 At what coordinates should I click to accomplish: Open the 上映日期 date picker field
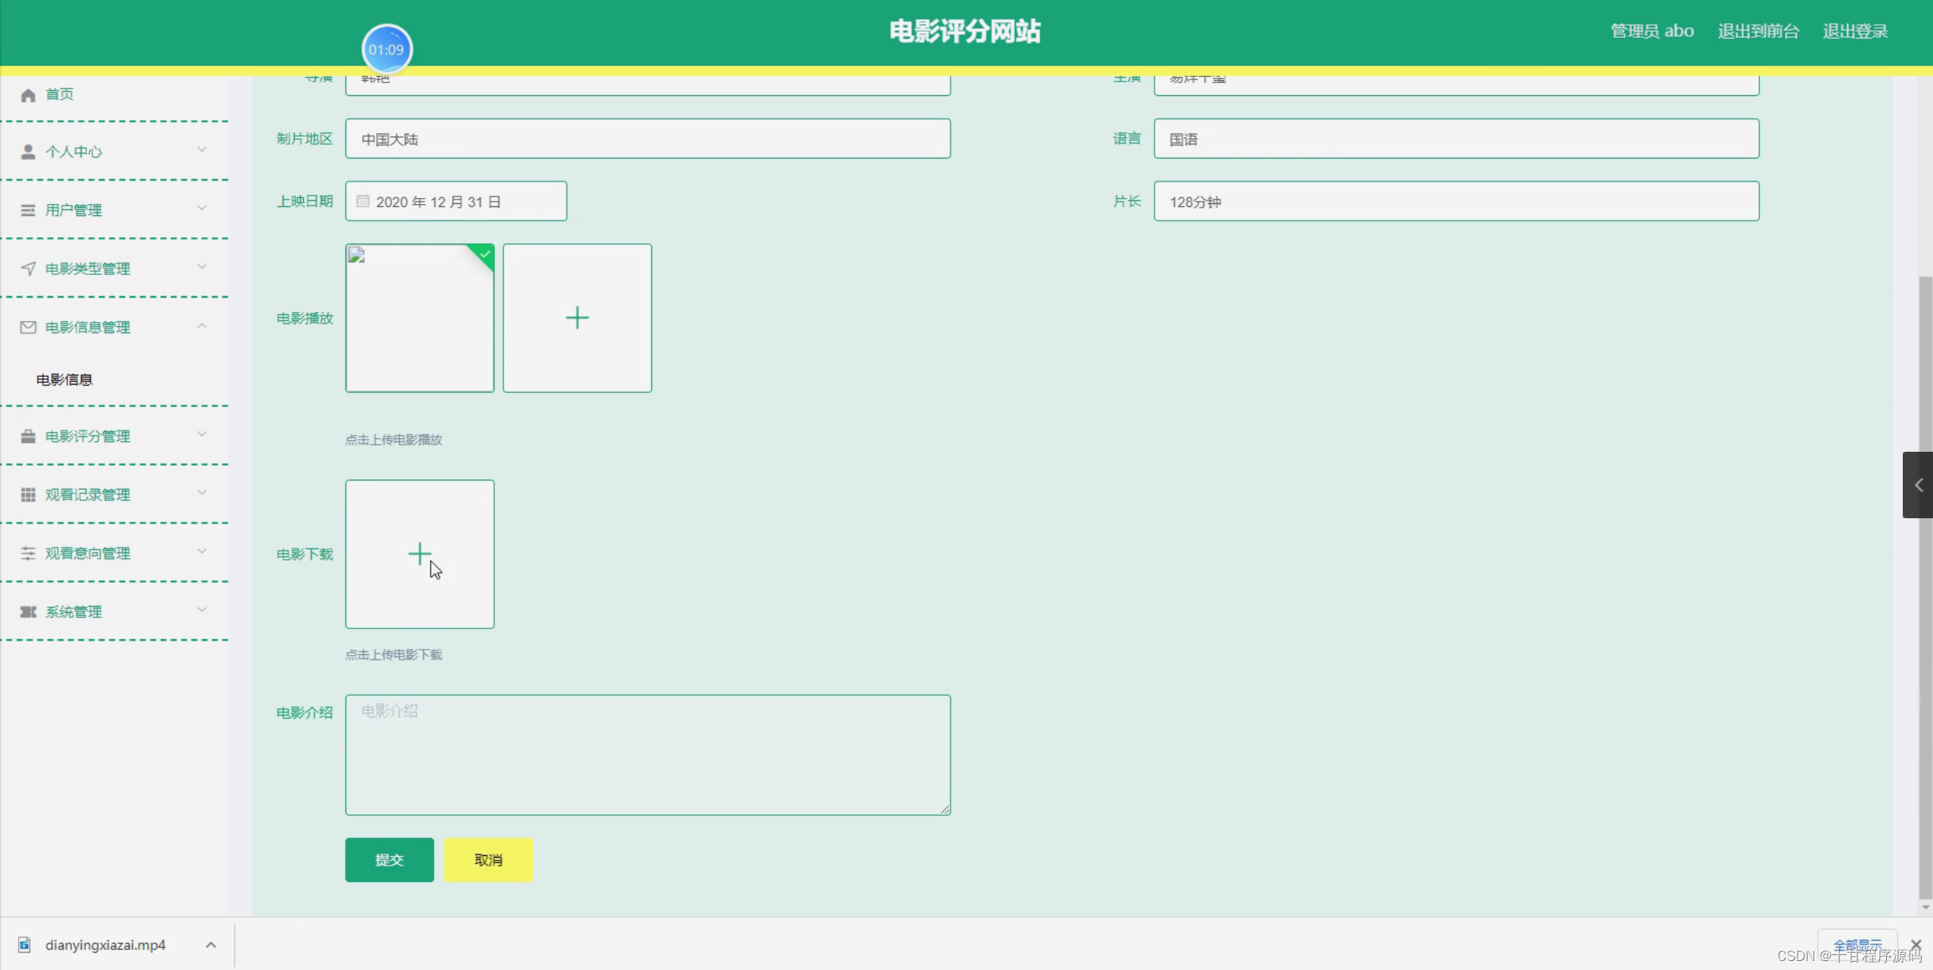coord(456,202)
